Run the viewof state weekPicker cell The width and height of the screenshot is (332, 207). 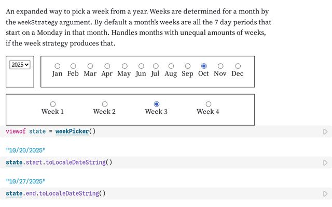[x=325, y=132]
